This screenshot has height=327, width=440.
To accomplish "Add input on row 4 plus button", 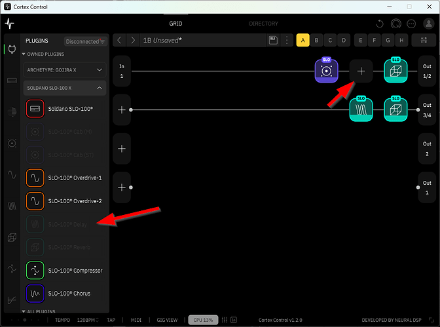I will click(122, 187).
